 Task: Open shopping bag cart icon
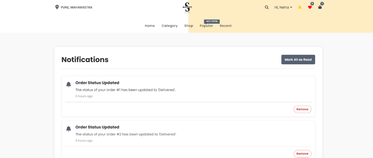click(x=320, y=7)
